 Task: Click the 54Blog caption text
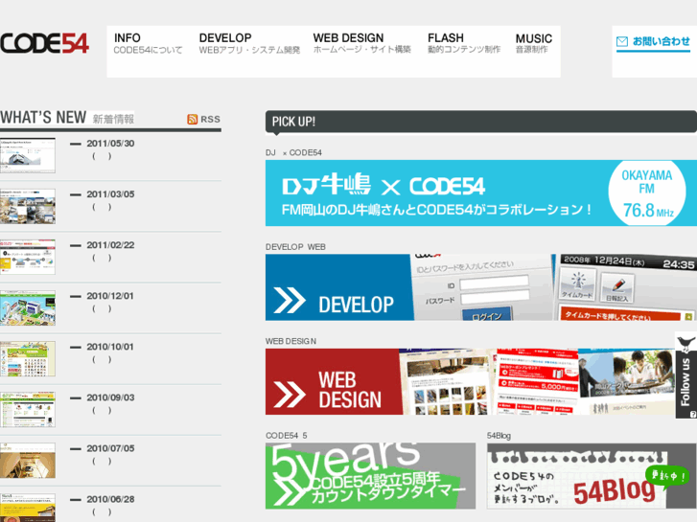tap(499, 436)
